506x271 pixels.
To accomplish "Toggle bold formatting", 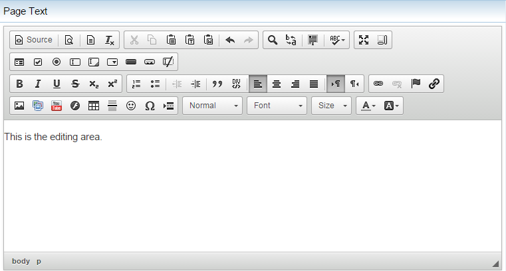I will click(x=19, y=84).
